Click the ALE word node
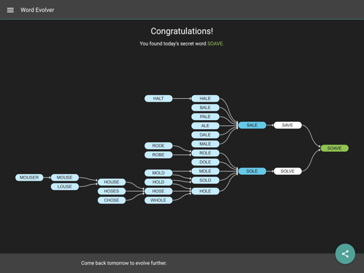364x273 pixels. pyautogui.click(x=205, y=125)
